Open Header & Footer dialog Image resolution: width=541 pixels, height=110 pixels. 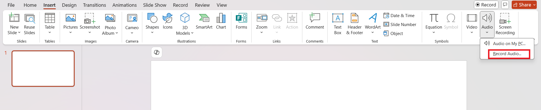(354, 24)
